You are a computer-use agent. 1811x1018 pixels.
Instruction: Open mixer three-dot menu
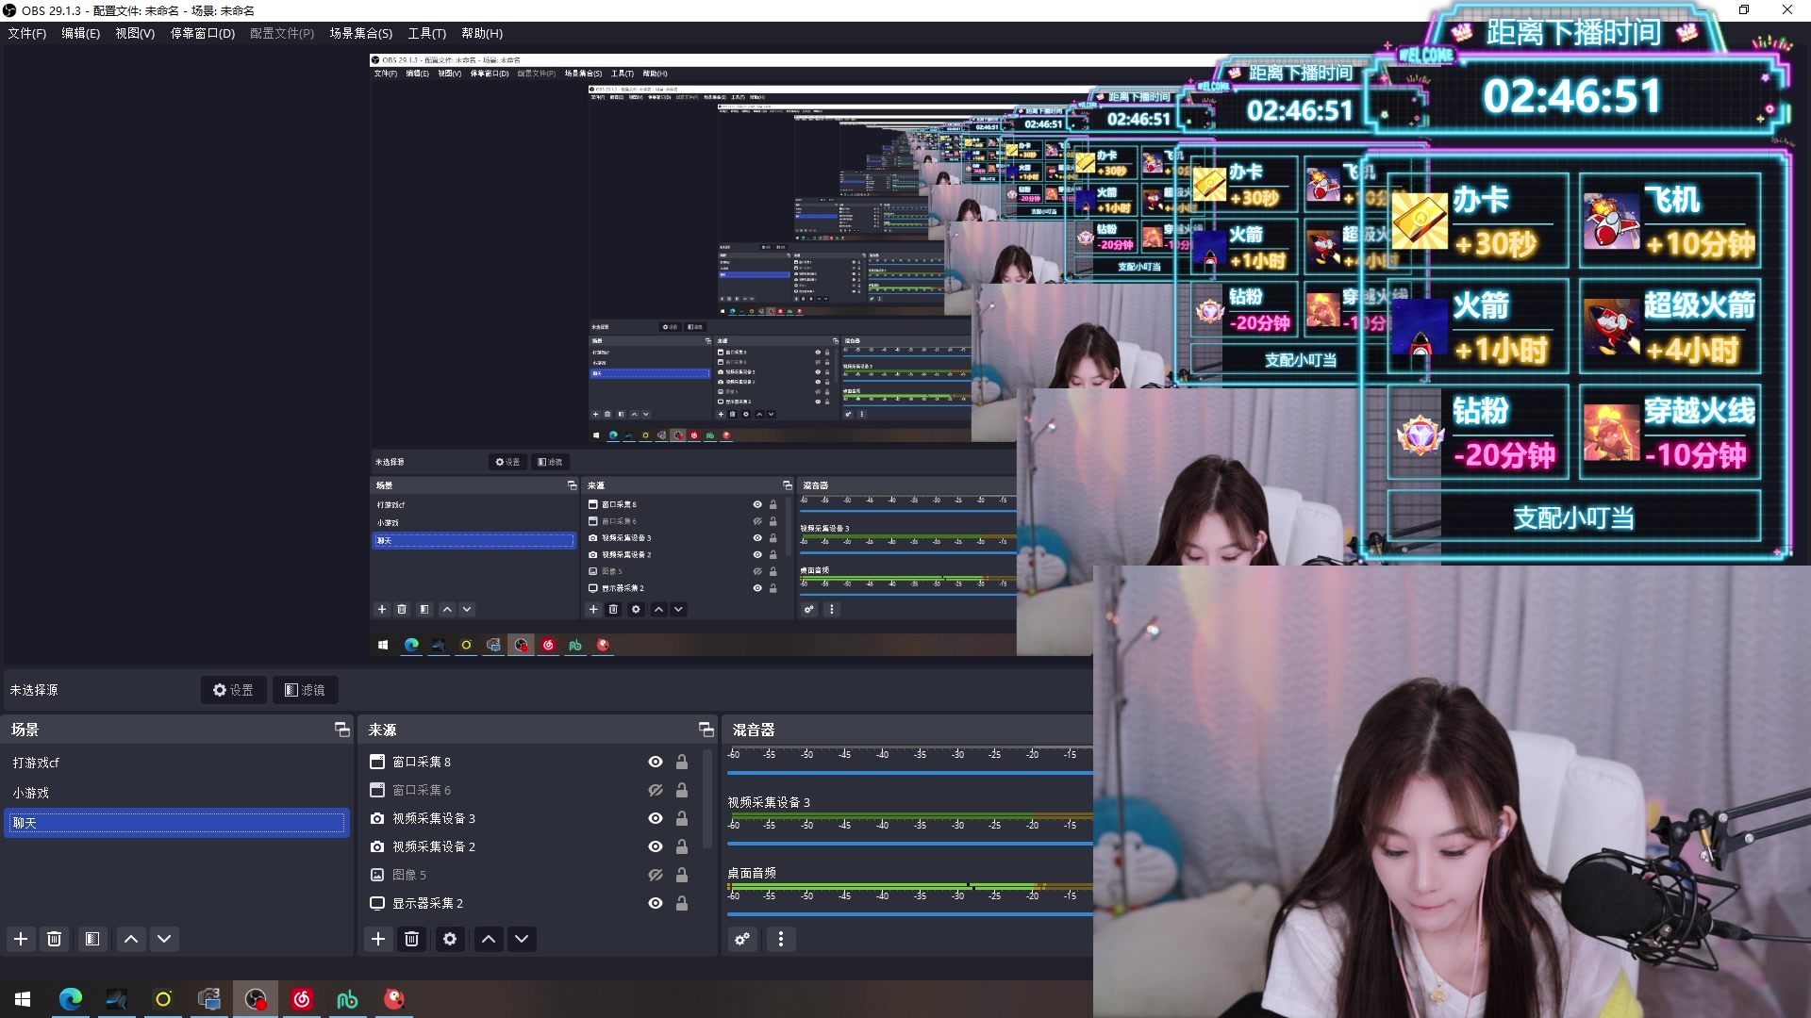point(780,939)
